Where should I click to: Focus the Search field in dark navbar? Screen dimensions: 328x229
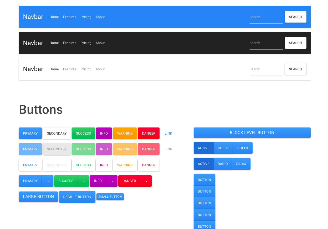(x=266, y=43)
